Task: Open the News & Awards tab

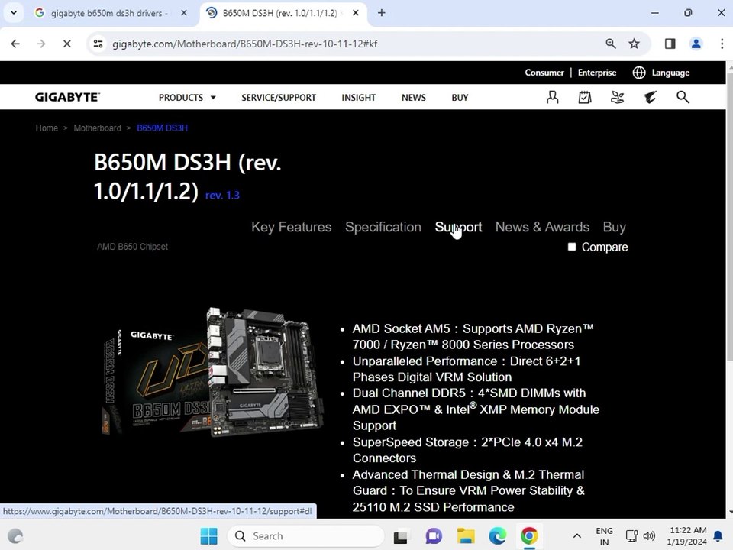Action: tap(542, 227)
